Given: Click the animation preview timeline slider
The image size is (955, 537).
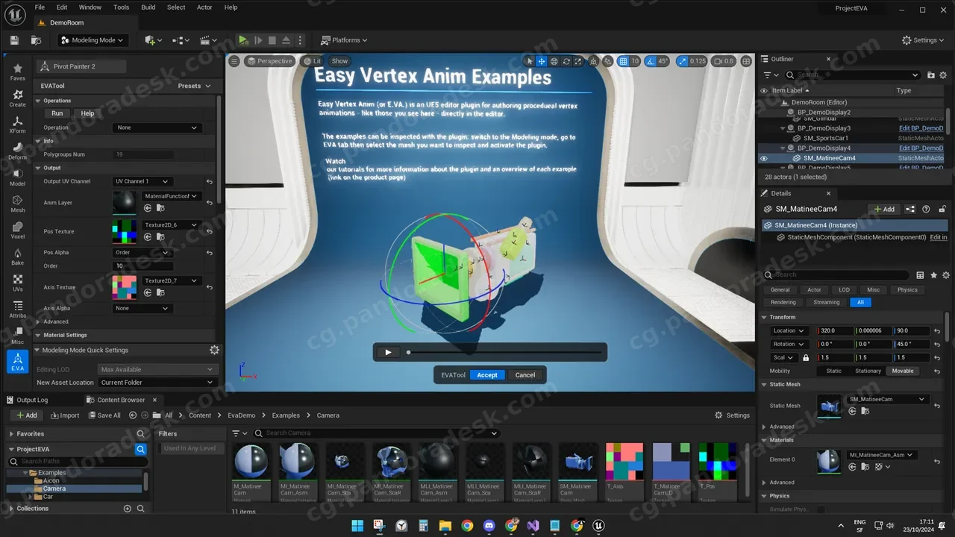Looking at the screenshot, I should pyautogui.click(x=504, y=352).
